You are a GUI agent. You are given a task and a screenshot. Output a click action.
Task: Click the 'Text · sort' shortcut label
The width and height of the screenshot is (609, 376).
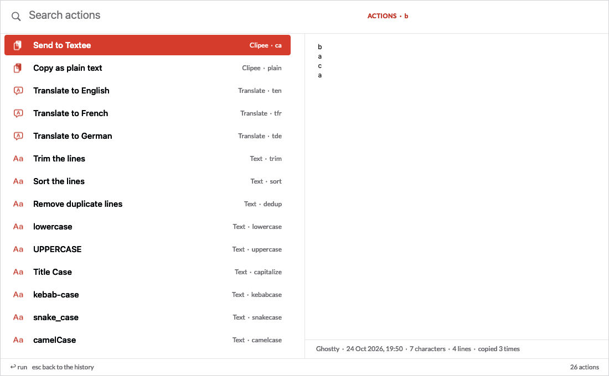pyautogui.click(x=266, y=181)
